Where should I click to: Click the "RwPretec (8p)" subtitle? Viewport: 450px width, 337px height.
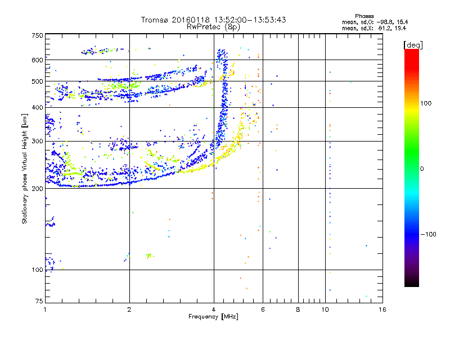point(213,27)
